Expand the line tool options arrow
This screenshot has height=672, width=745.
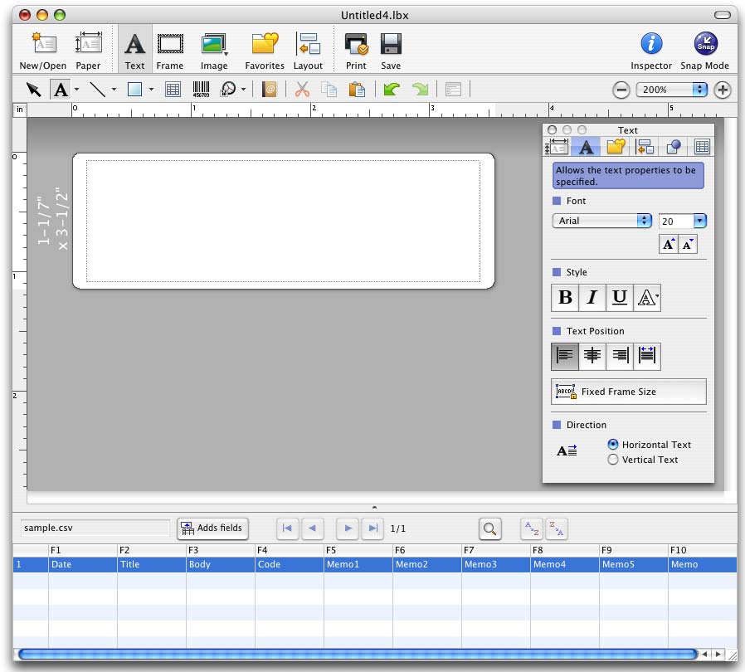[114, 90]
